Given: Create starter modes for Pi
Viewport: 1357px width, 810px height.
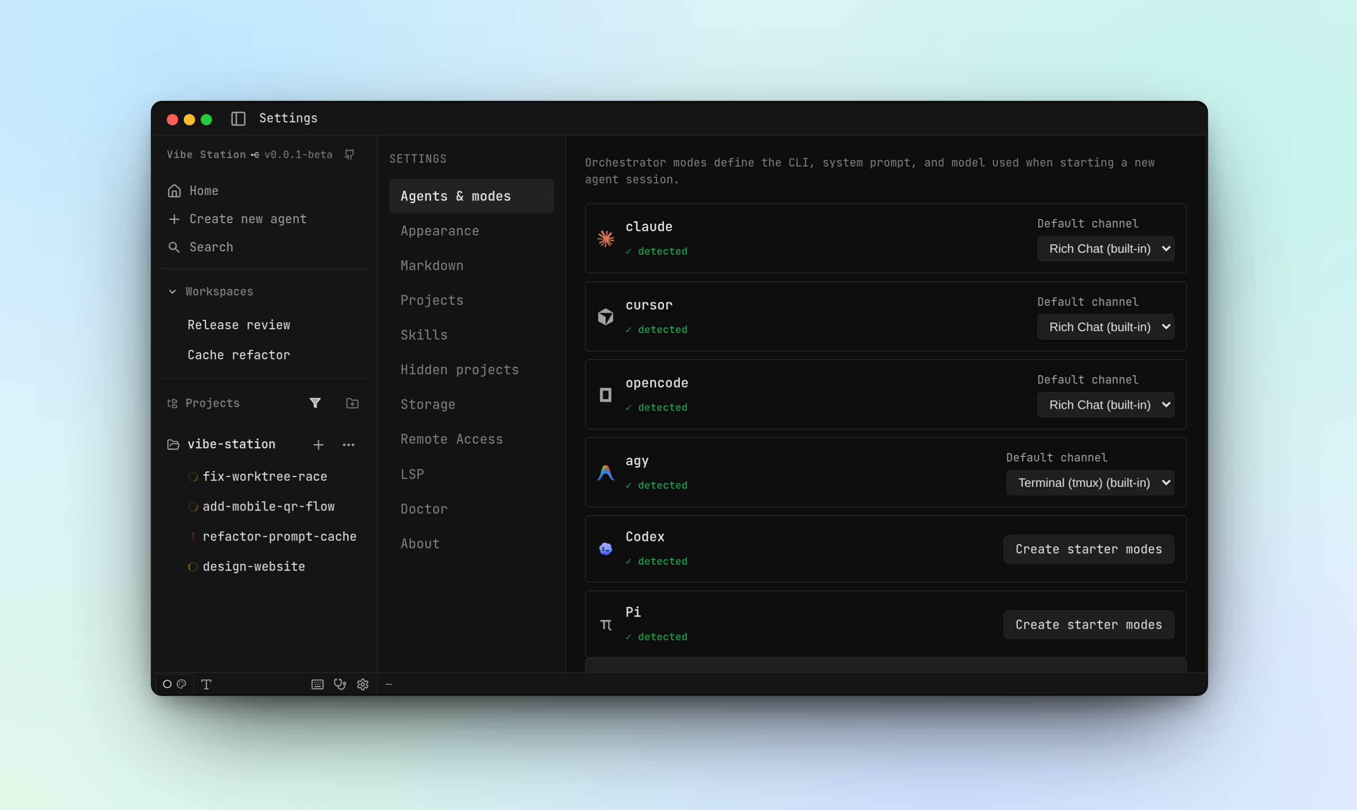Looking at the screenshot, I should (x=1088, y=624).
